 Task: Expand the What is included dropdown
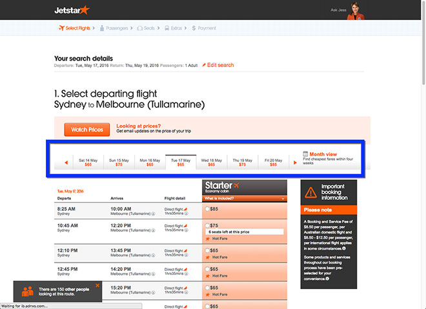pyautogui.click(x=245, y=199)
